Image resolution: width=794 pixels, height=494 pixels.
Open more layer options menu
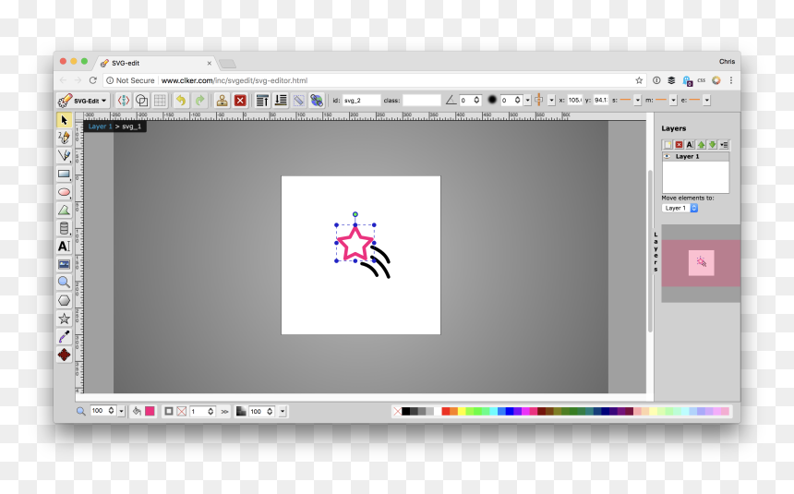tap(724, 145)
